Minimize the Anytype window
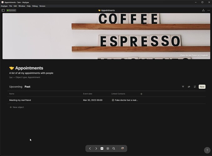This screenshot has width=212, height=156. pyautogui.click(x=196, y=2)
